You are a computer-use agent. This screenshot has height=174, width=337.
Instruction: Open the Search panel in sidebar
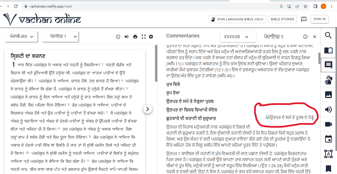click(x=328, y=36)
